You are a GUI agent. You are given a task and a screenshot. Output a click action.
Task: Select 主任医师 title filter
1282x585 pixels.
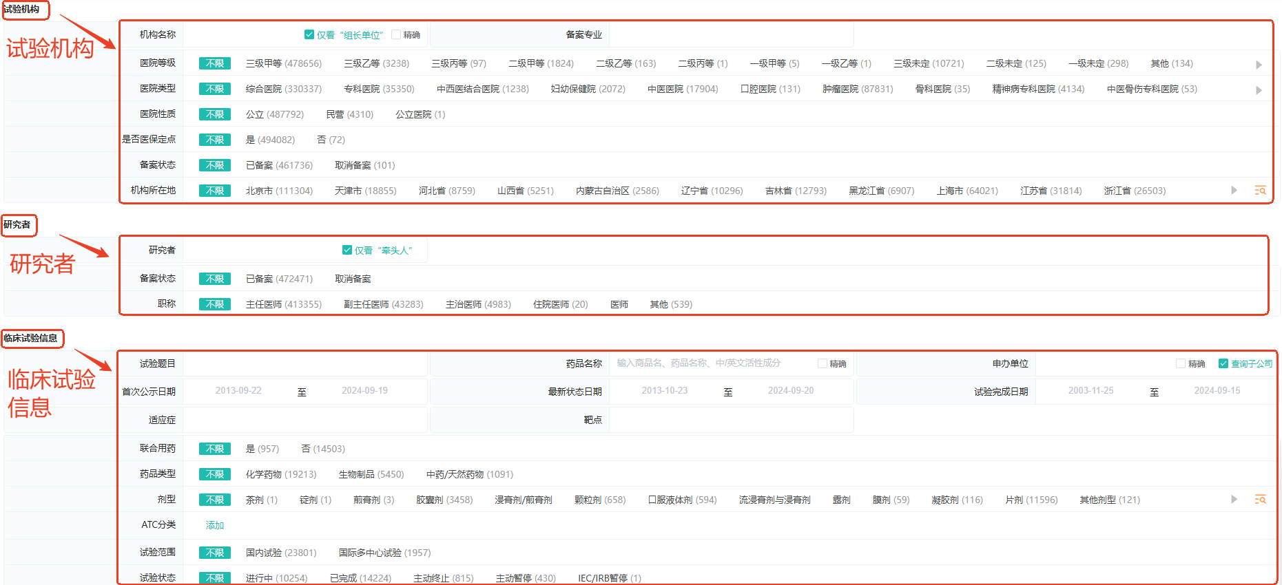click(283, 304)
